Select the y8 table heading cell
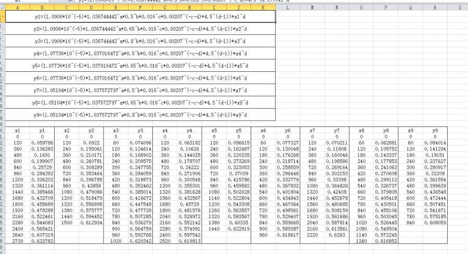Viewport: 468px width, 254px height. 386,131
